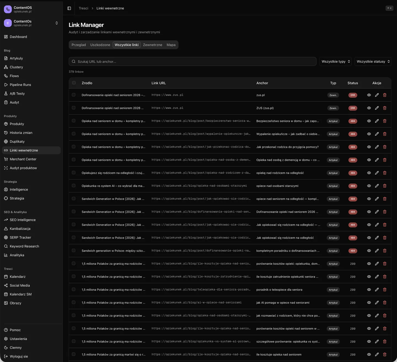Viewport: 397px width, 362px height.
Task: Check the row with anchor ZUS (zus.pl)
Action: tap(74, 108)
